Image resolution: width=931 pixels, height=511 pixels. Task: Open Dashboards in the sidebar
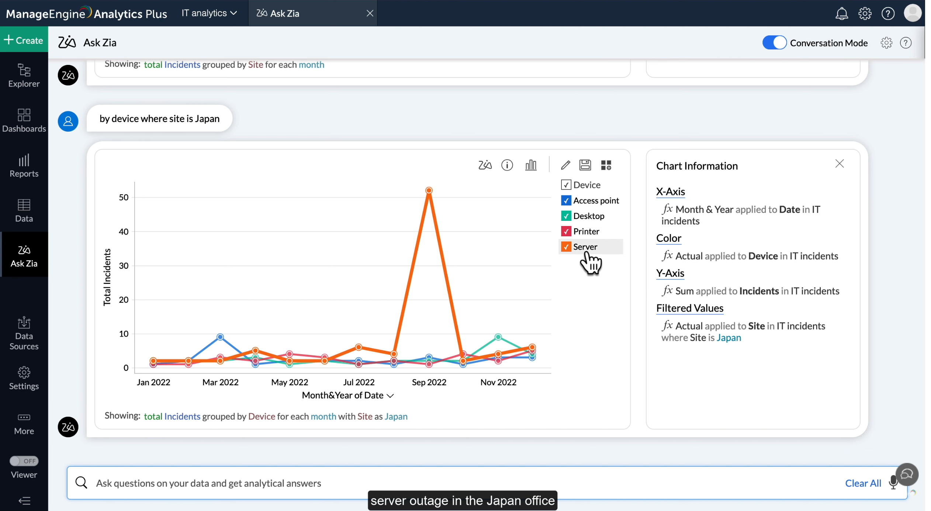coord(24,120)
